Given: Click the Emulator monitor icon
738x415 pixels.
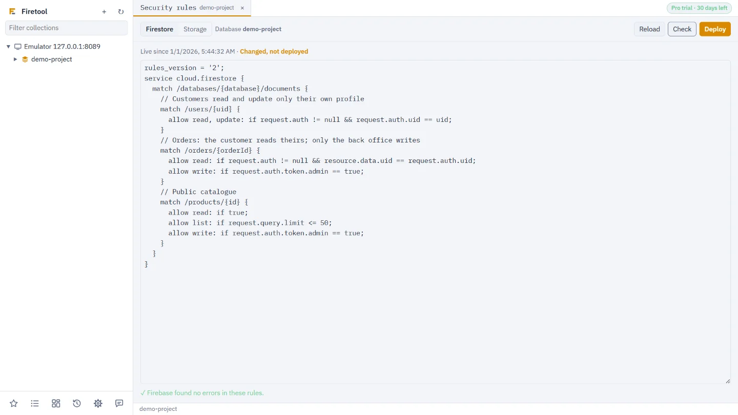Looking at the screenshot, I should [18, 47].
